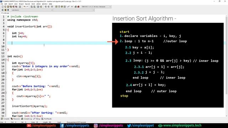This screenshot has height=128, width=228.
Task: Open the compiler set selection dropdown
Action: point(96,7)
